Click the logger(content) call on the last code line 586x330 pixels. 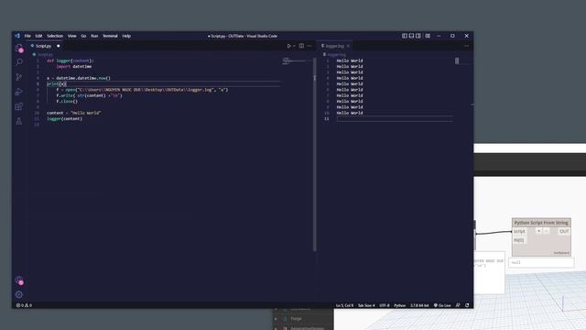coord(64,119)
